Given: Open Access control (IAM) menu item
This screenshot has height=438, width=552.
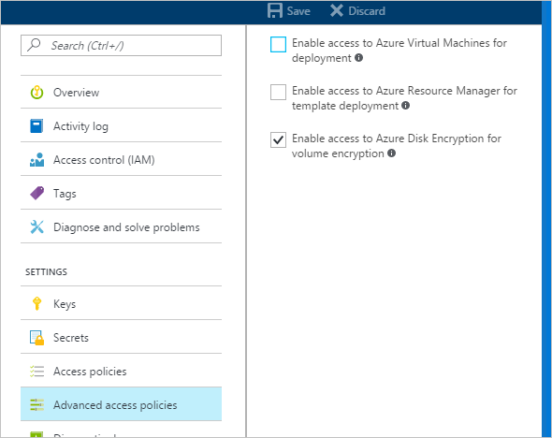Looking at the screenshot, I should (x=121, y=159).
